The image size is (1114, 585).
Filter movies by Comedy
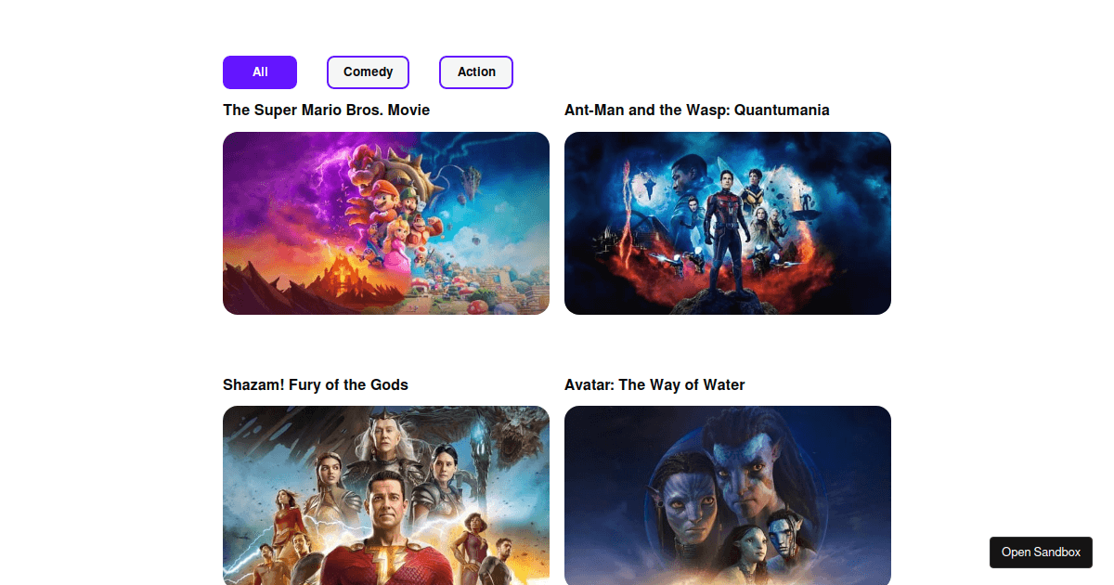(368, 72)
